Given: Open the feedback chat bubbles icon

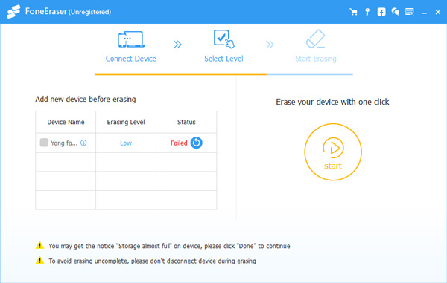Looking at the screenshot, I should (395, 12).
